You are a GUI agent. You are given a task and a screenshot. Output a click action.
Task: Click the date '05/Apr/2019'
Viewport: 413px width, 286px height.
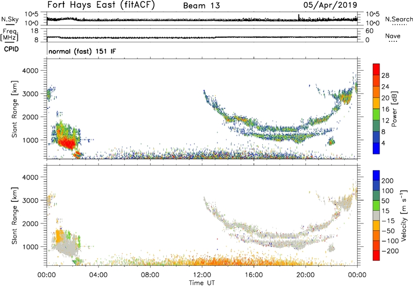click(x=330, y=5)
